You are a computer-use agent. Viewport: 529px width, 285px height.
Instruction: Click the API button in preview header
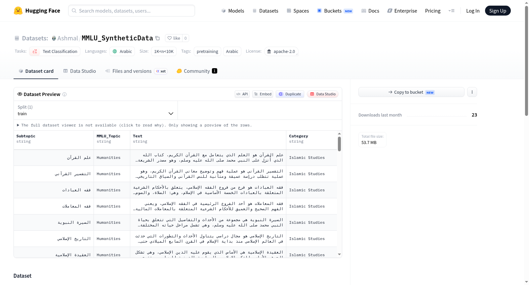[x=242, y=94]
